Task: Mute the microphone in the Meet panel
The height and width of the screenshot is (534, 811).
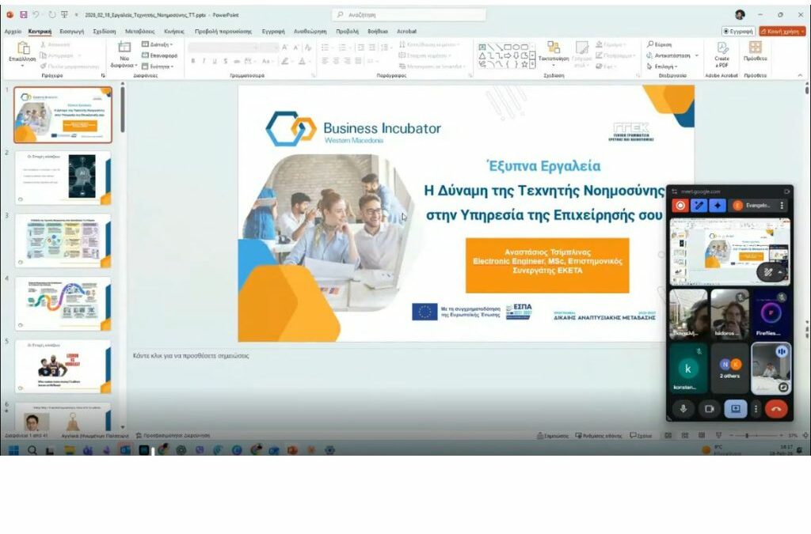Action: pyautogui.click(x=683, y=409)
